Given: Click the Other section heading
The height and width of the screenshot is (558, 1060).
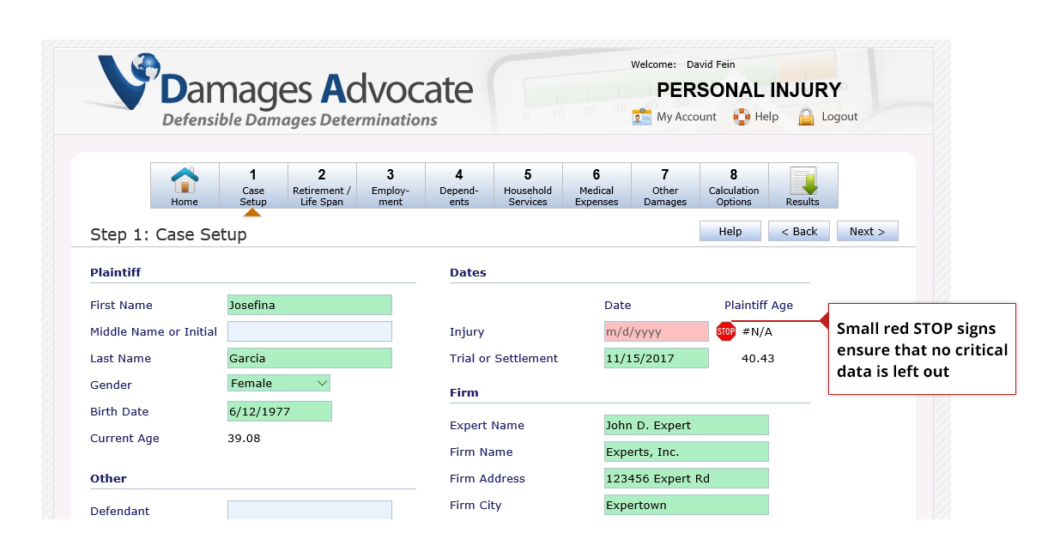Looking at the screenshot, I should [108, 478].
